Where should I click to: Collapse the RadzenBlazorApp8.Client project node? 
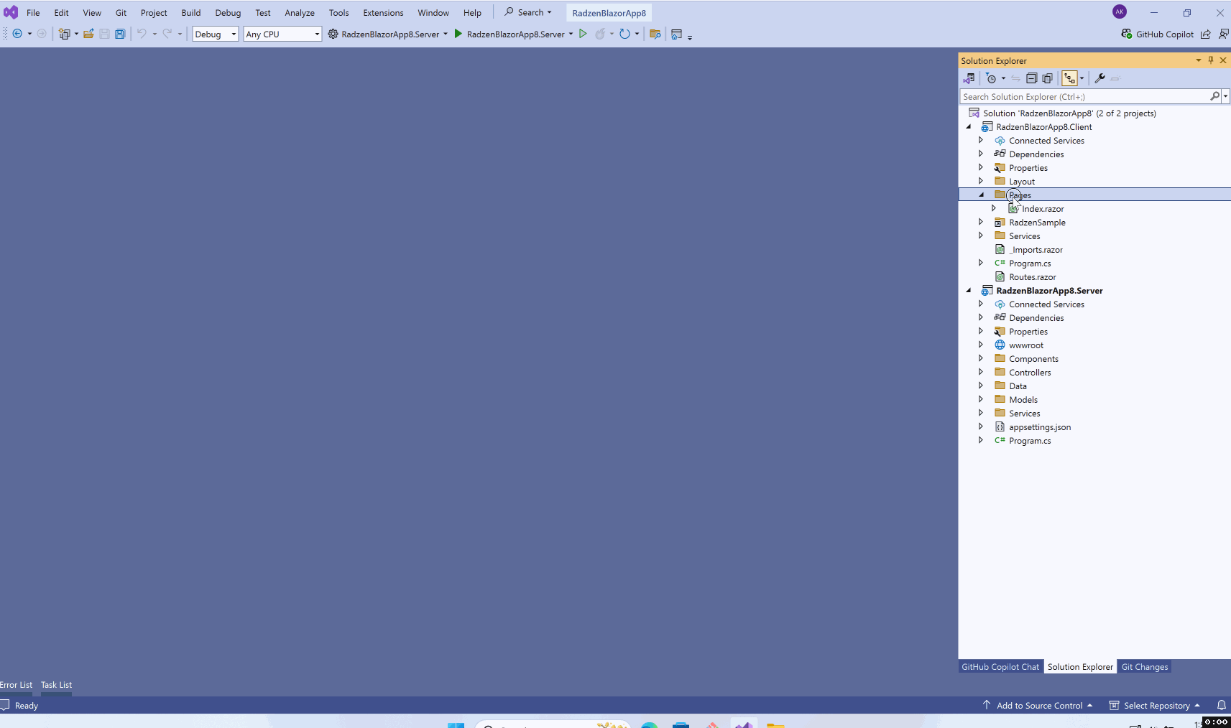(968, 126)
